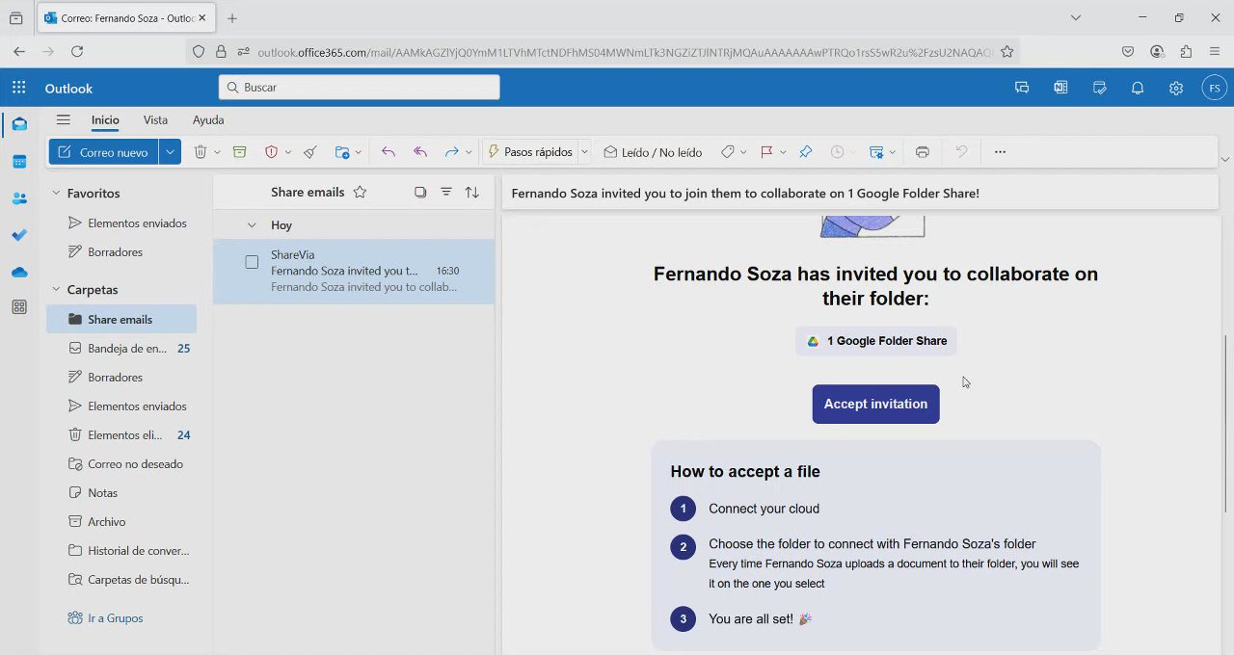The image size is (1234, 655).
Task: Switch to the Vista tab
Action: coord(155,120)
